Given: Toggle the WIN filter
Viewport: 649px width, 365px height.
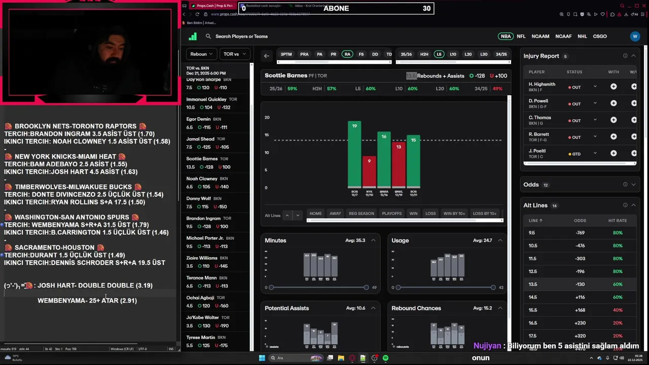Looking at the screenshot, I should 414,213.
